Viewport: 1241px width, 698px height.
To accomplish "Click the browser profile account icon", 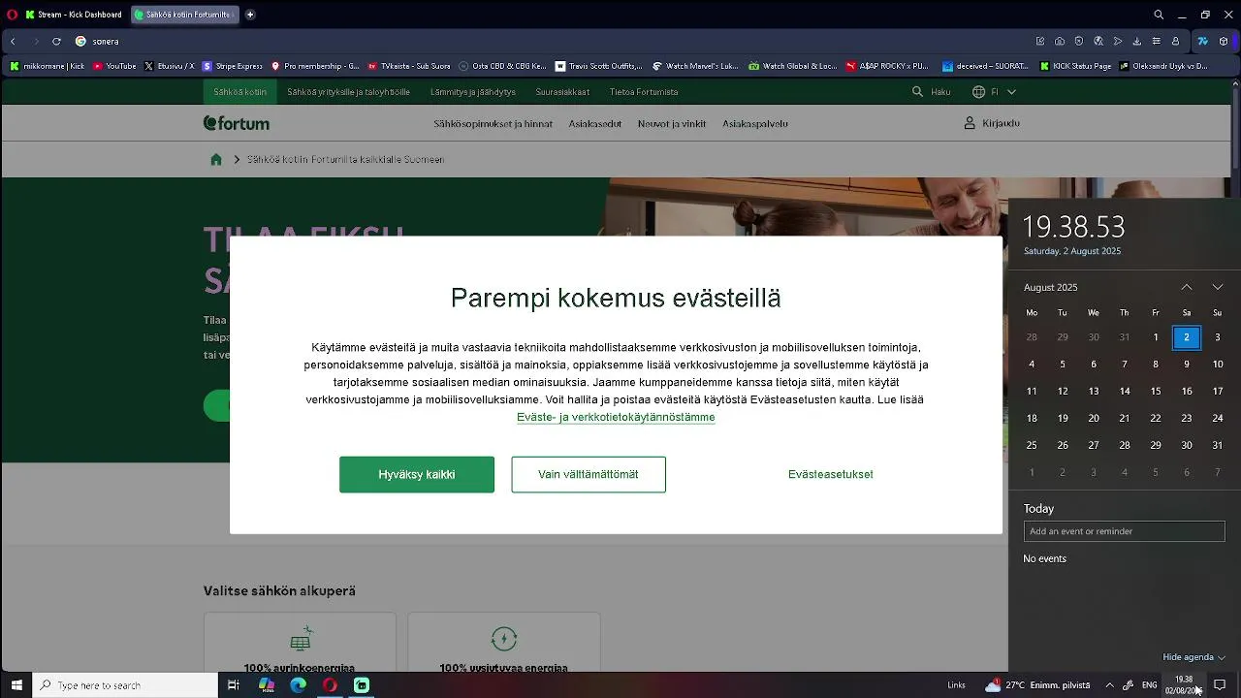I will pyautogui.click(x=1176, y=42).
